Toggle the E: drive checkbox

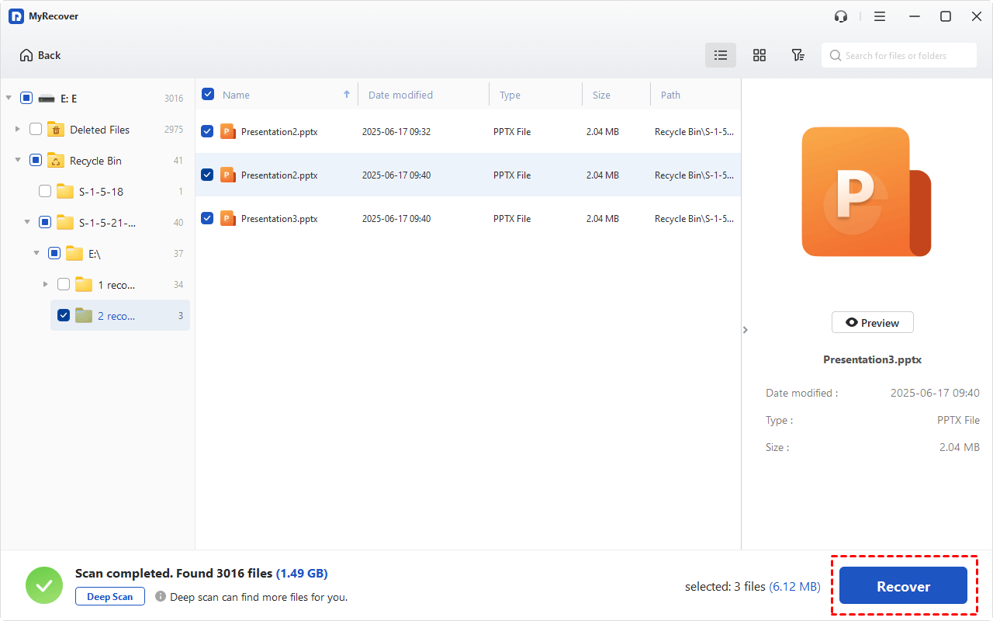[26, 99]
